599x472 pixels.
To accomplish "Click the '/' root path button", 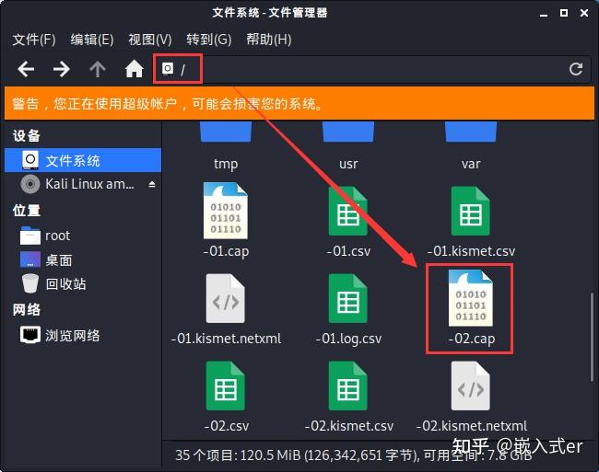I will tap(178, 69).
